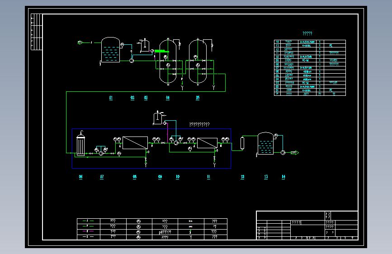Click the 'pH????' cell in legend
The height and width of the screenshot is (254, 392).
point(165,232)
